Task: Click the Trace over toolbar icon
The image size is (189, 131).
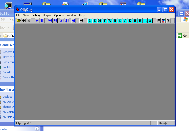Action: coord(67,21)
